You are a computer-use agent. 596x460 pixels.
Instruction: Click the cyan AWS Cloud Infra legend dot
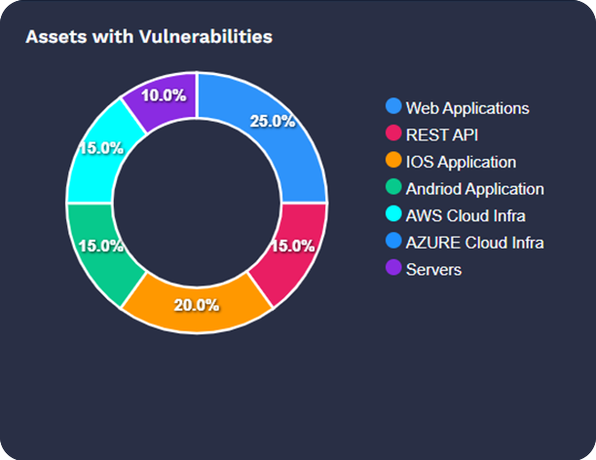tap(393, 215)
